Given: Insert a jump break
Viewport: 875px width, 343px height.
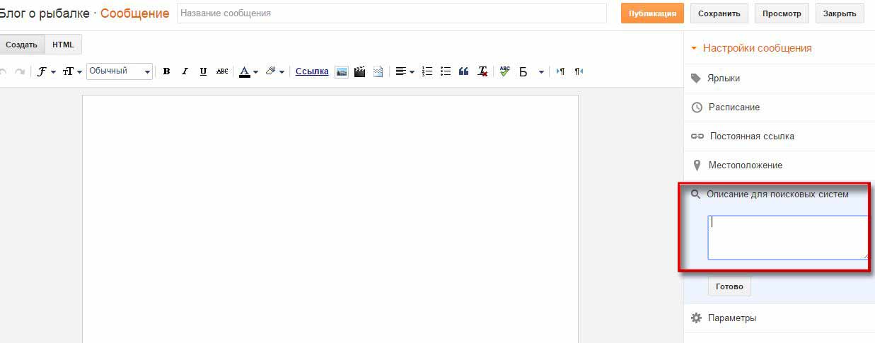Looking at the screenshot, I should (x=378, y=71).
